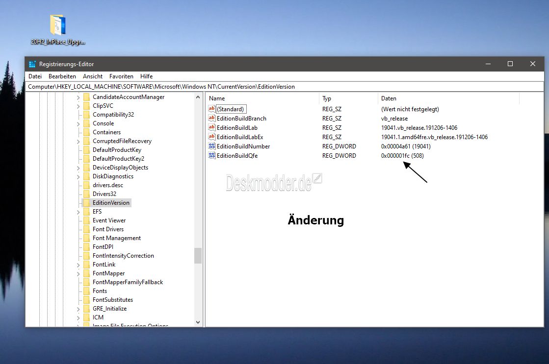Viewport: 549px width, 364px height.
Task: Expand the GRE_Initialize key
Action: tap(78, 309)
